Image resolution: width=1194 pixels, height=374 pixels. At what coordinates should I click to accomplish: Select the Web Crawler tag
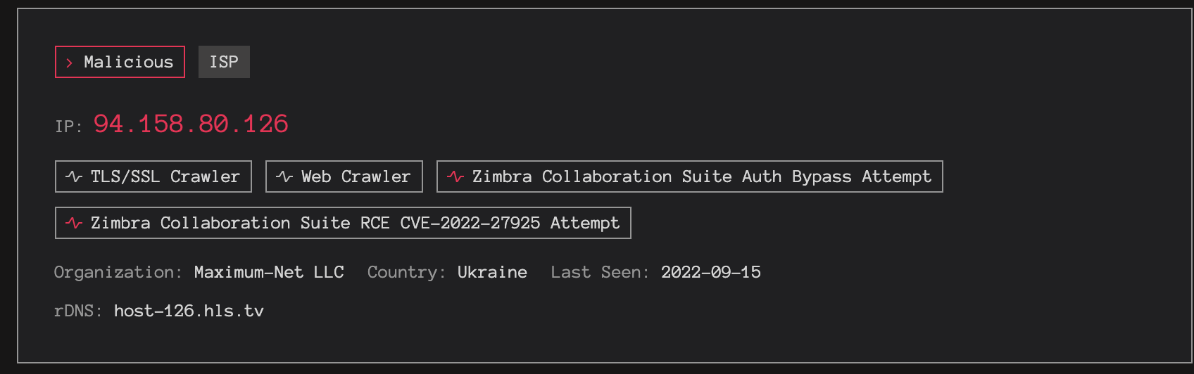pyautogui.click(x=344, y=176)
